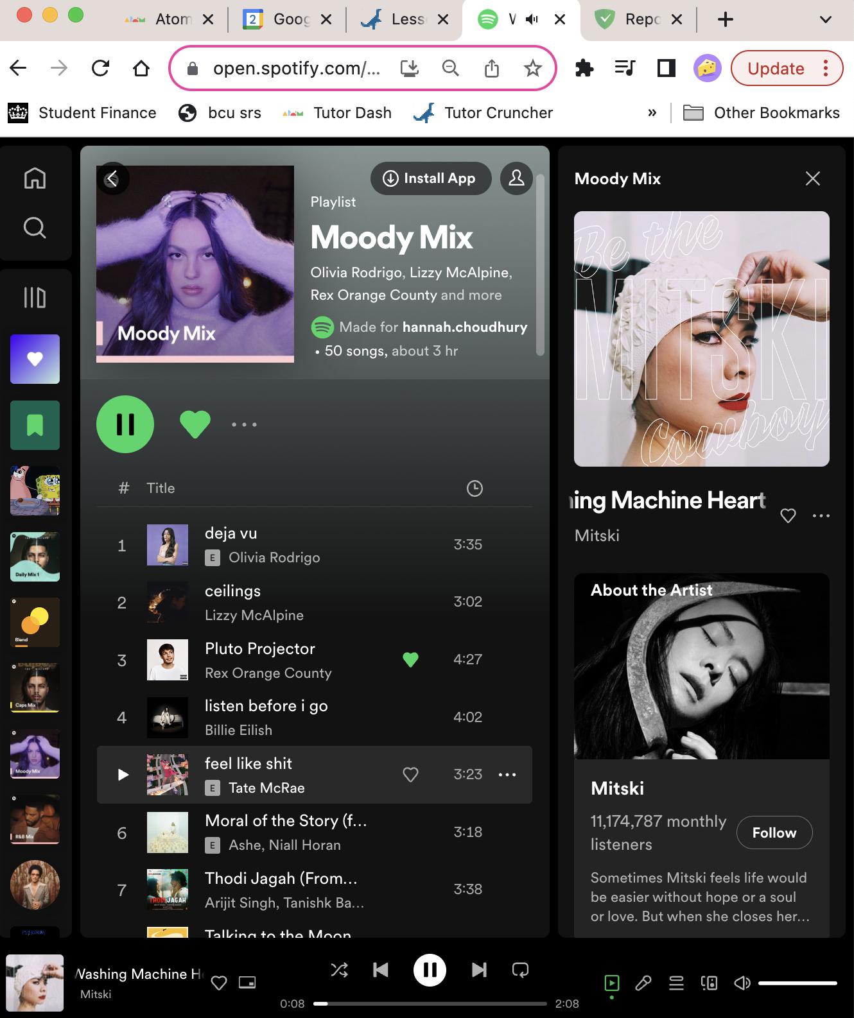Switch to the Repo browser tab
The width and height of the screenshot is (854, 1018).
(639, 19)
